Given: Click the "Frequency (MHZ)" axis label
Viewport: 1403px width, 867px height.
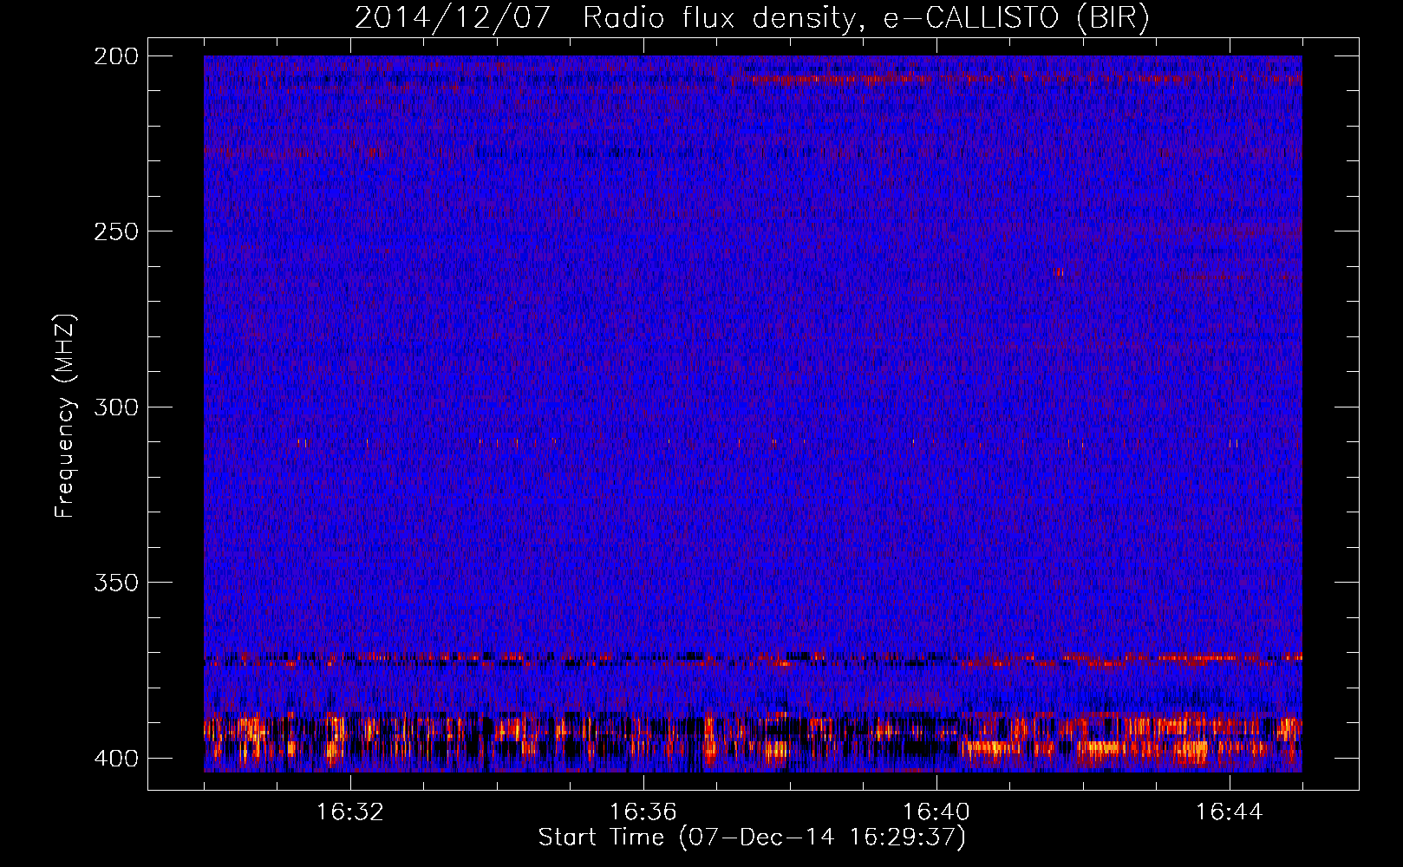Looking at the screenshot, I should (x=65, y=415).
